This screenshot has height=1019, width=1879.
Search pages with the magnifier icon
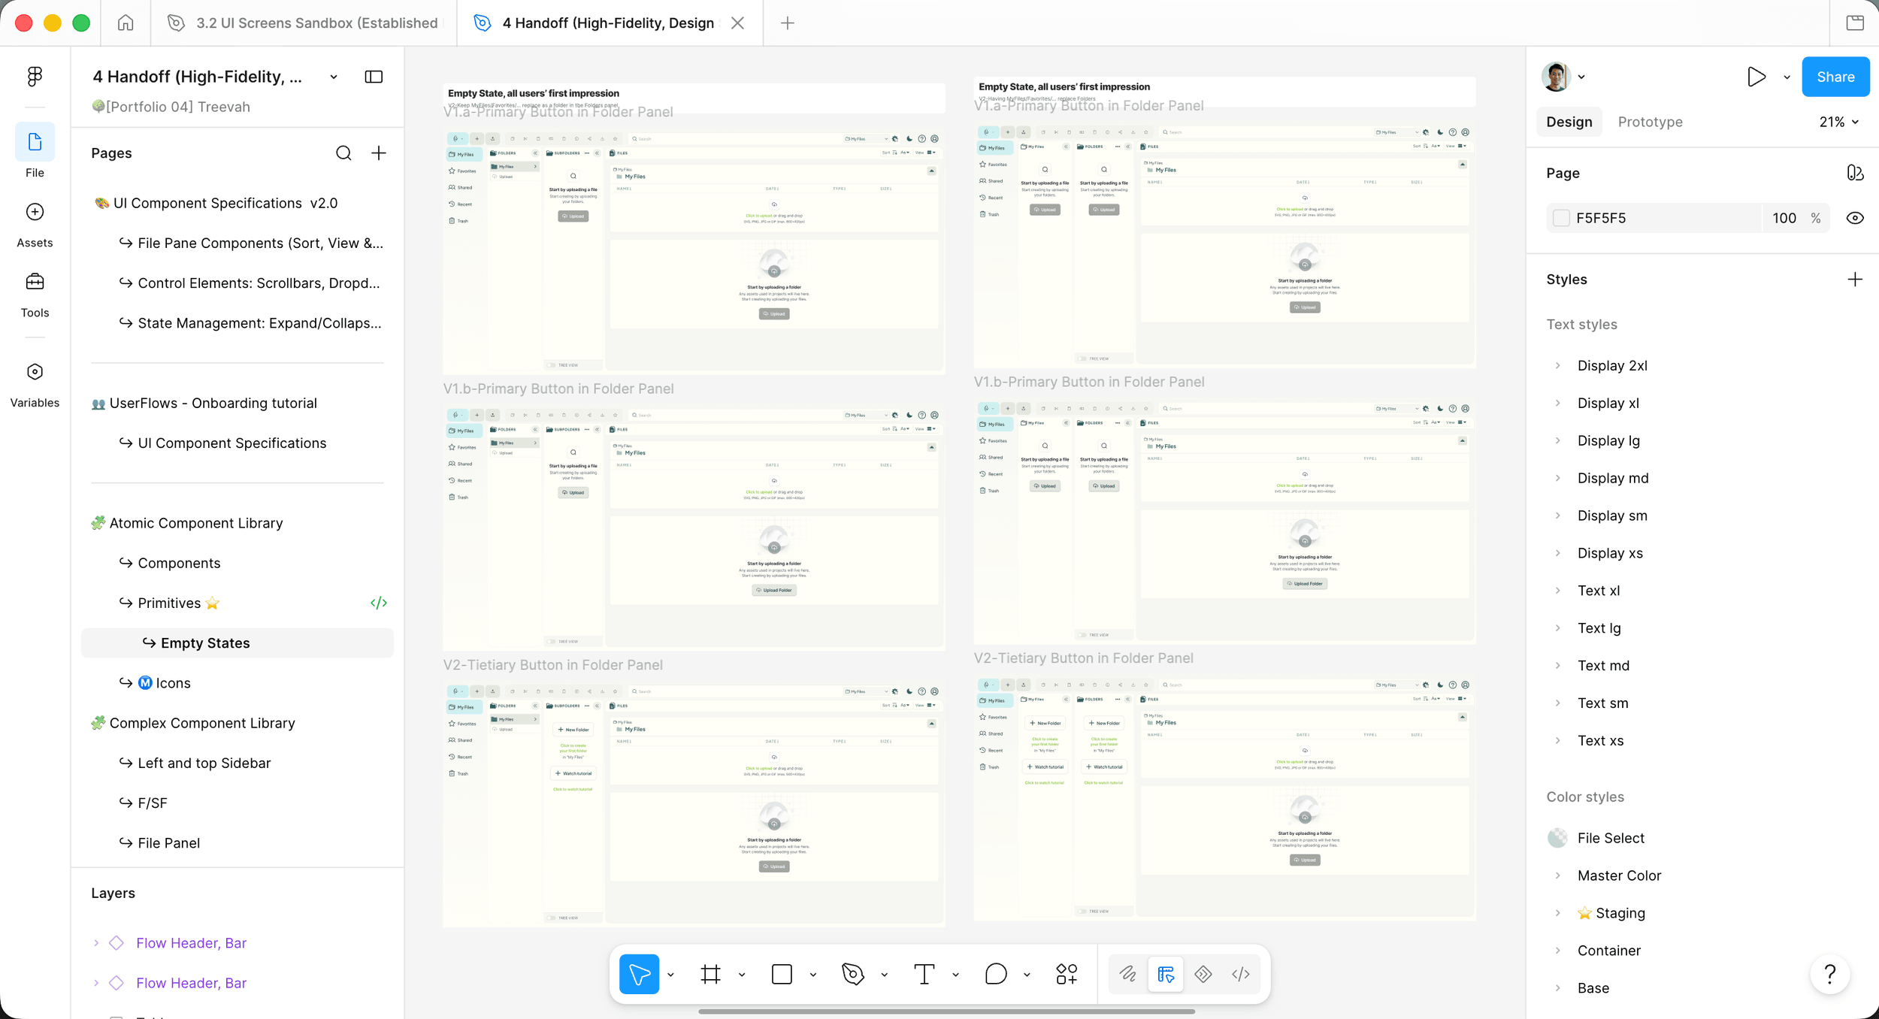(x=343, y=153)
